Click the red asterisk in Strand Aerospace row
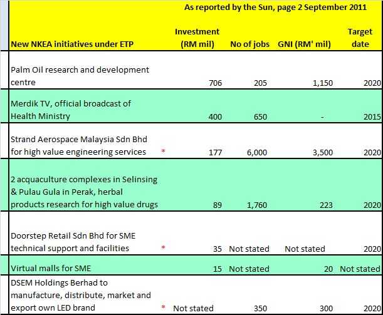 [164, 151]
